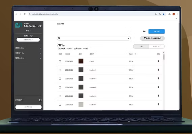Bookmark page with the star icon

click(164, 14)
